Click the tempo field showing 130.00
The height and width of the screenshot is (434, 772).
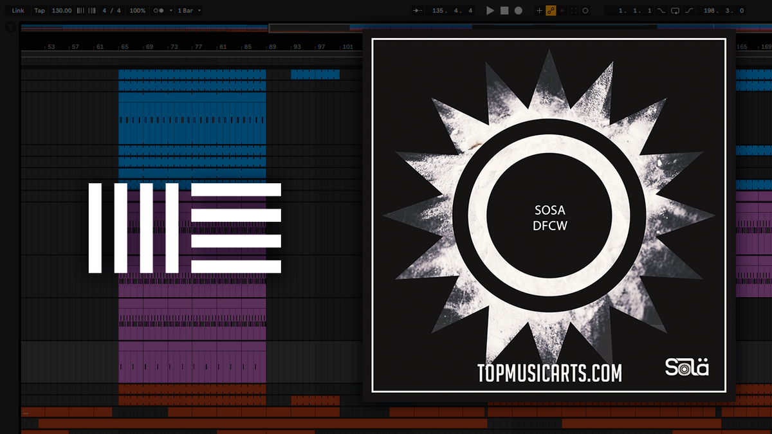pos(62,10)
